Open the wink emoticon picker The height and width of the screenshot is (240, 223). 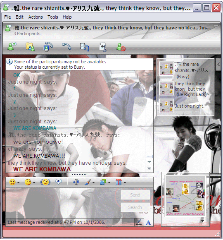click(x=28, y=182)
